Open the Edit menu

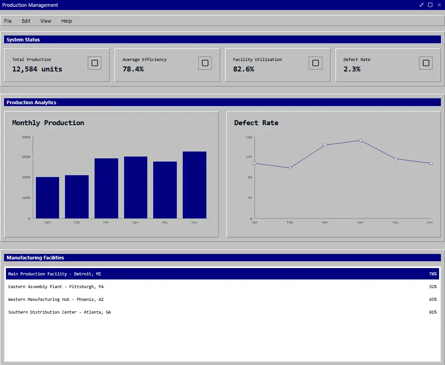pos(26,21)
